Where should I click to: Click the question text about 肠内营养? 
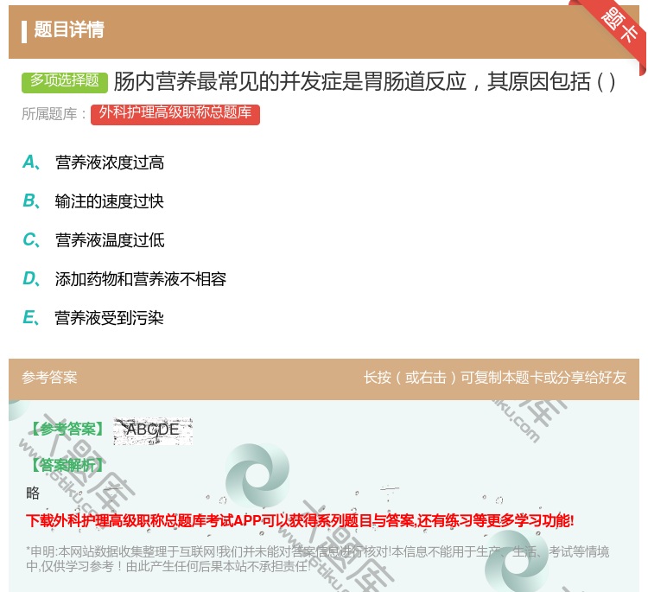pyautogui.click(x=365, y=81)
